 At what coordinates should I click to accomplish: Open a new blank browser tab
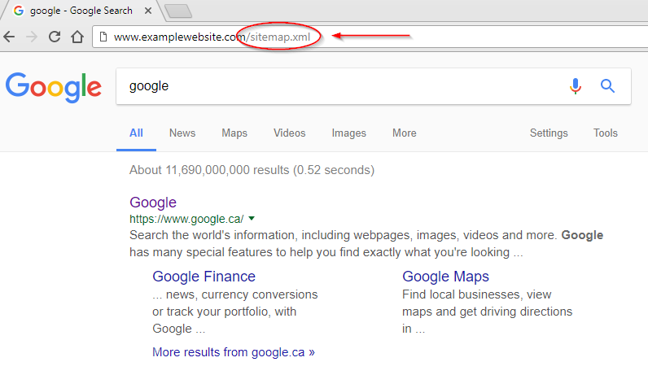pos(178,11)
